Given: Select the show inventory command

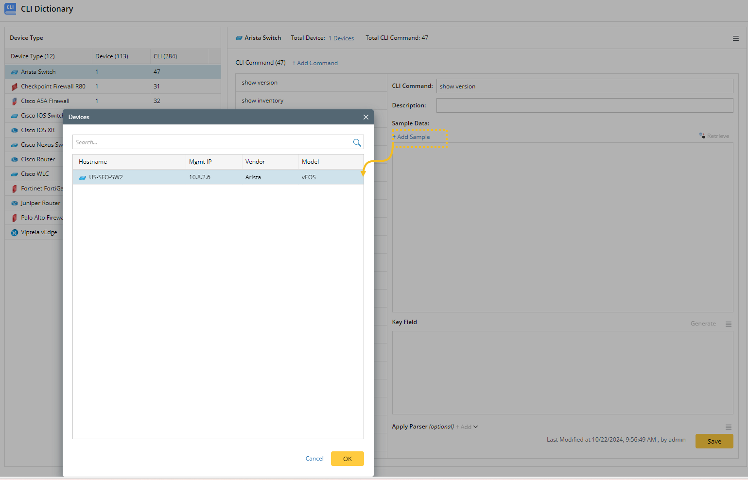Looking at the screenshot, I should (262, 101).
